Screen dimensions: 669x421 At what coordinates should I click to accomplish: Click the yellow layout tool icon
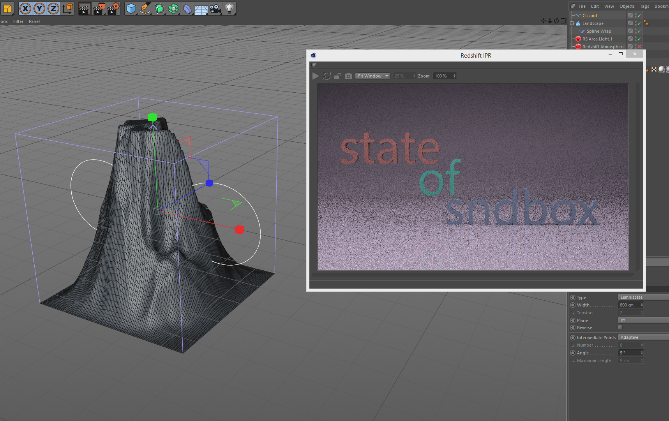pyautogui.click(x=7, y=8)
